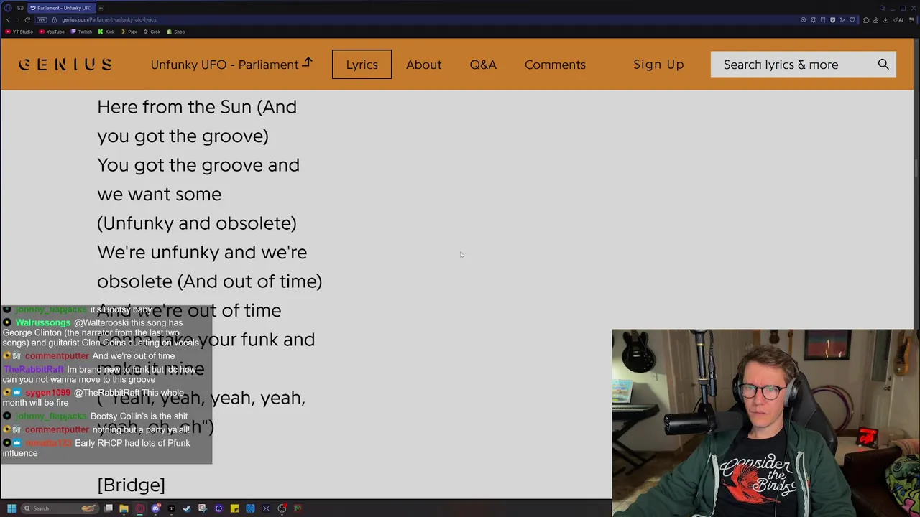Click Walrussongs username in chat overlay

(43, 323)
